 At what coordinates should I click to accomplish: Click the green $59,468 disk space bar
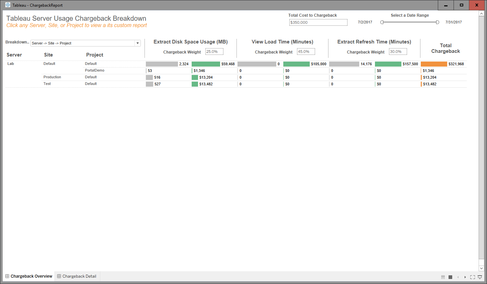coord(206,64)
